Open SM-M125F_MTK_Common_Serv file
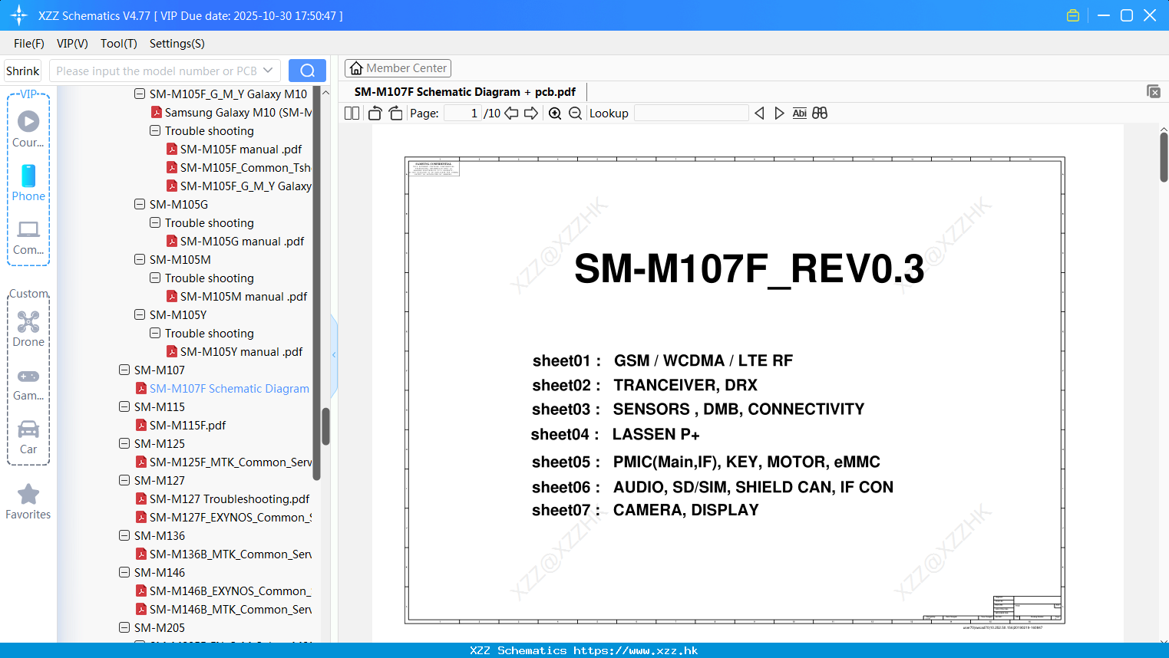Viewport: 1169px width, 658px height. 230,462
